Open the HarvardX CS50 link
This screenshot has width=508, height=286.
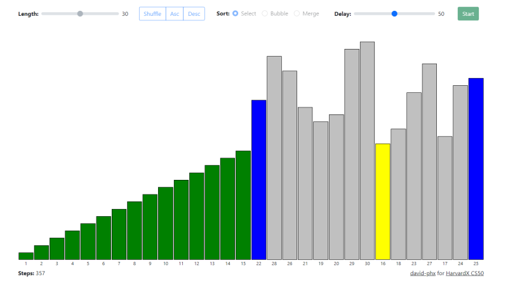click(x=465, y=273)
